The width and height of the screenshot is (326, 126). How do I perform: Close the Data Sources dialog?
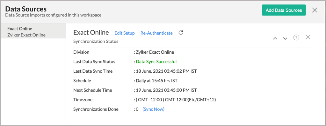coord(315,10)
